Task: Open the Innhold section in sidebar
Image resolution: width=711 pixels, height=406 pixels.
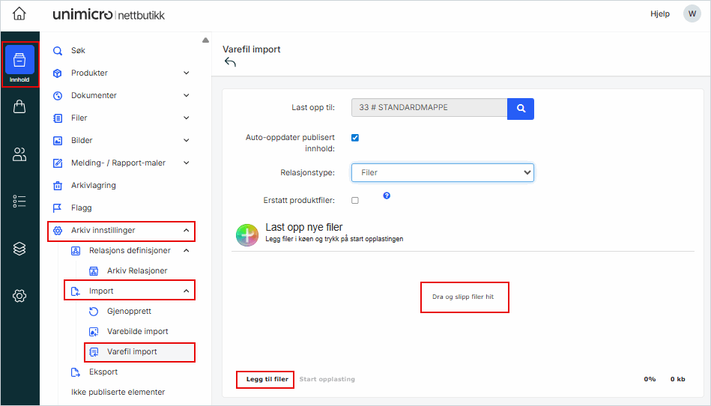Action: 19,64
